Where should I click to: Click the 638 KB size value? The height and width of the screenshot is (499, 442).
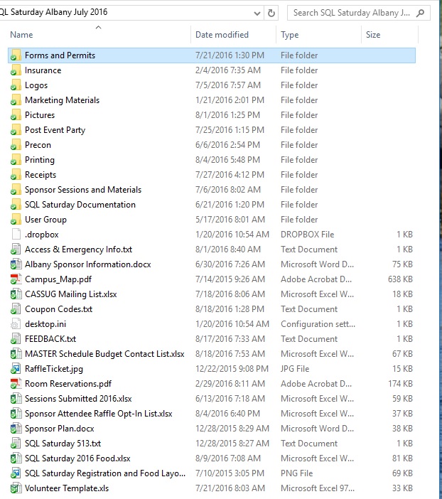click(400, 279)
